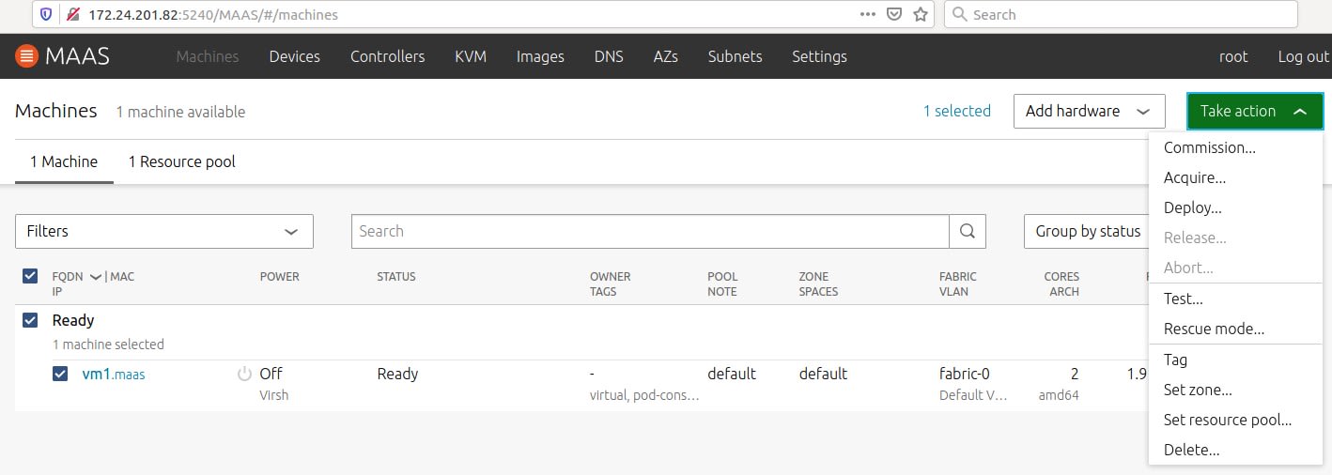Image resolution: width=1332 pixels, height=475 pixels.
Task: Switch to the 1 Resource pool tab
Action: (x=181, y=161)
